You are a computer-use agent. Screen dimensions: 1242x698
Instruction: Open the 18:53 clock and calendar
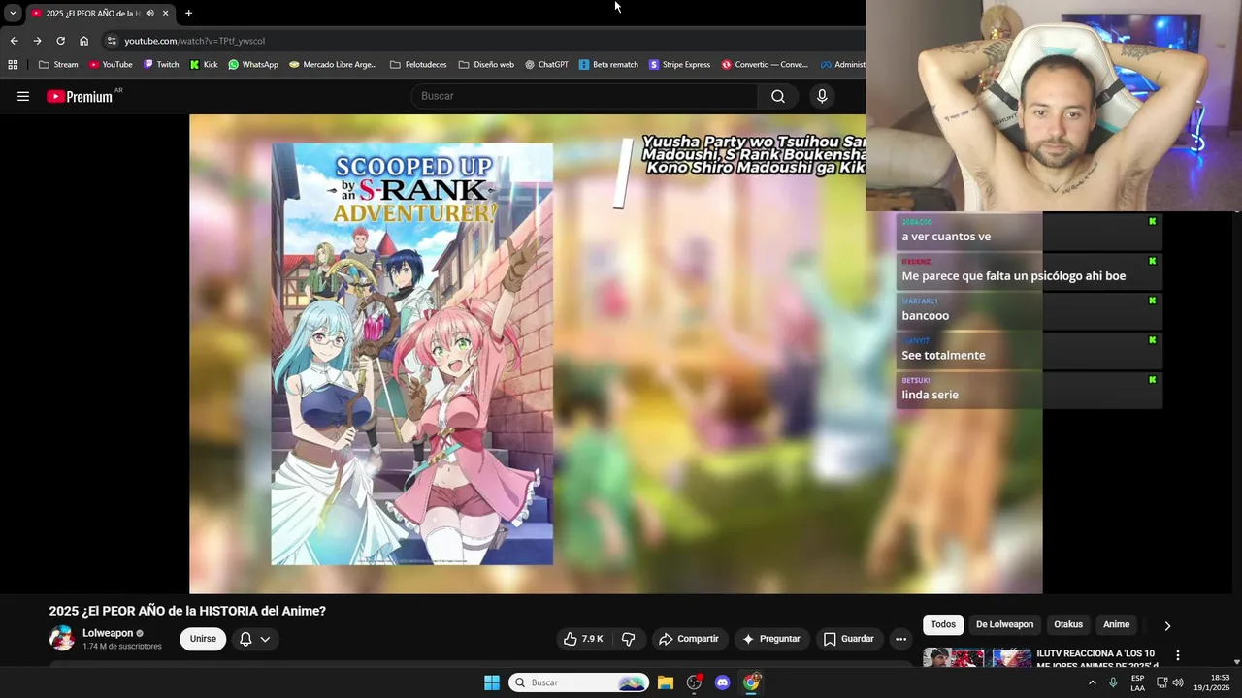click(1212, 682)
